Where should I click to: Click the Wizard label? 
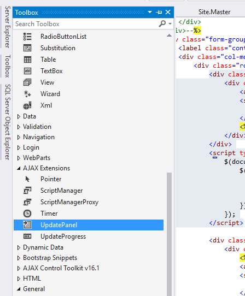pyautogui.click(x=50, y=94)
